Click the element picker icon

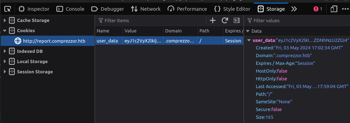pos(8,9)
